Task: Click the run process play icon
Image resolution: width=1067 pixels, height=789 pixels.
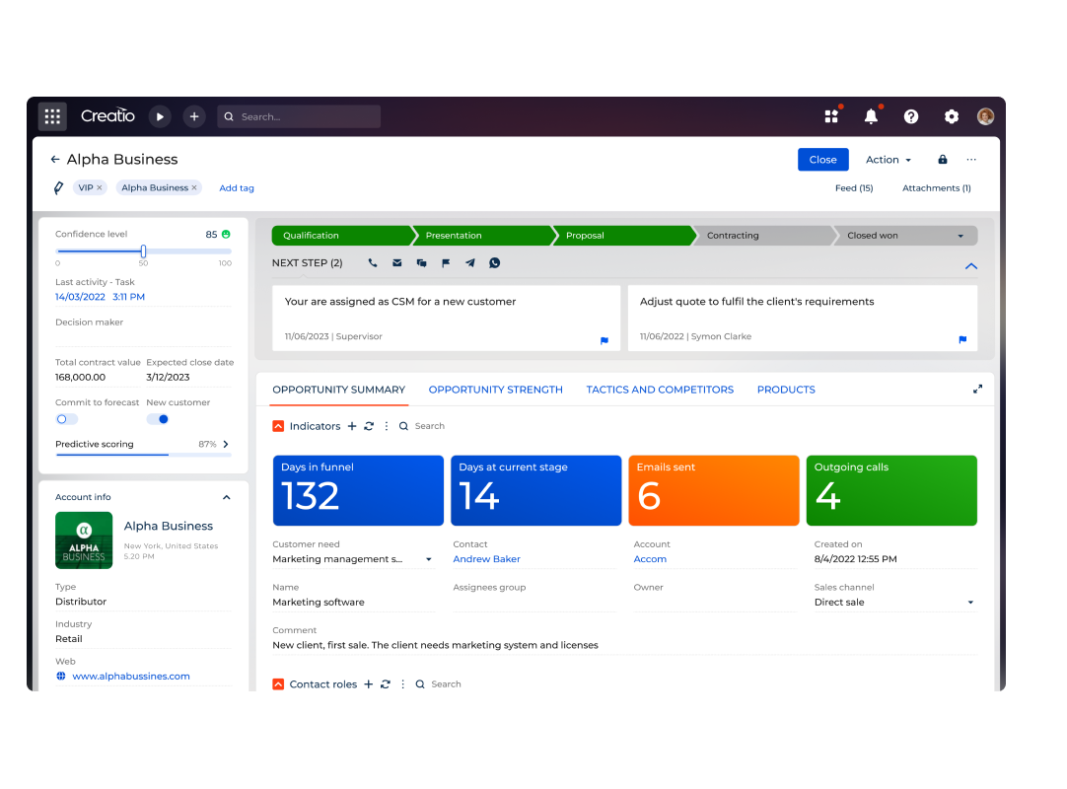Action: [160, 116]
